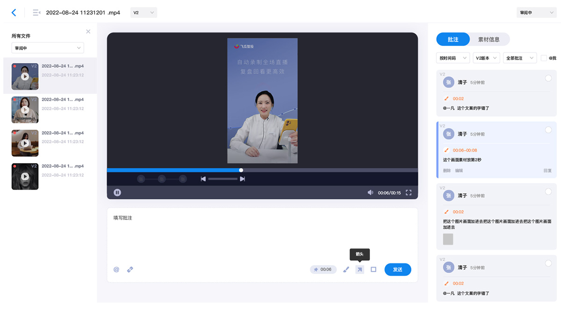
Task: Select the arrow annotation tool
Action: 360,269
